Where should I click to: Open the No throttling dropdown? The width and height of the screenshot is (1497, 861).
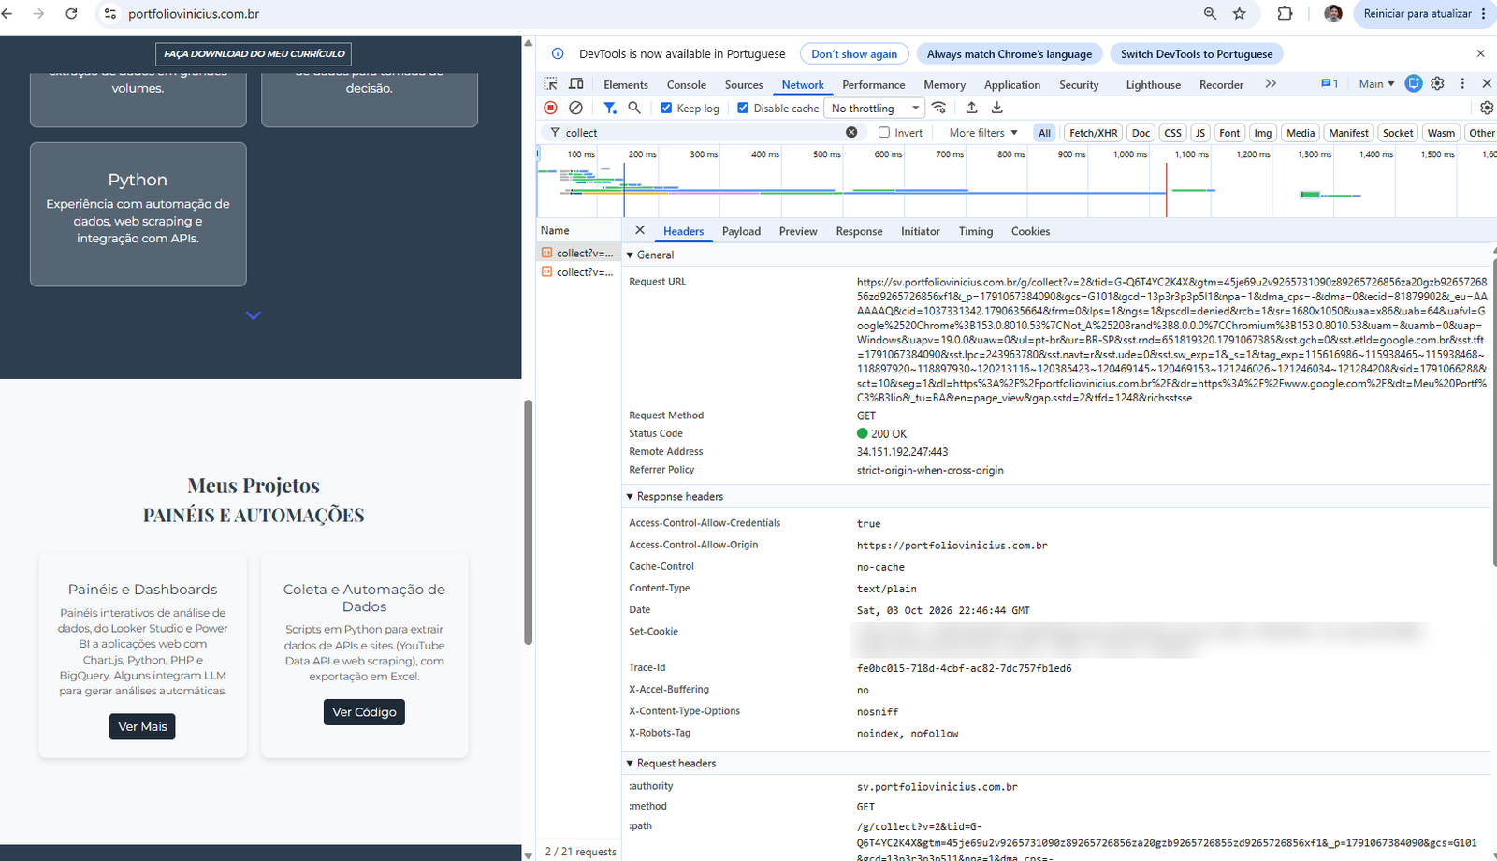click(876, 109)
